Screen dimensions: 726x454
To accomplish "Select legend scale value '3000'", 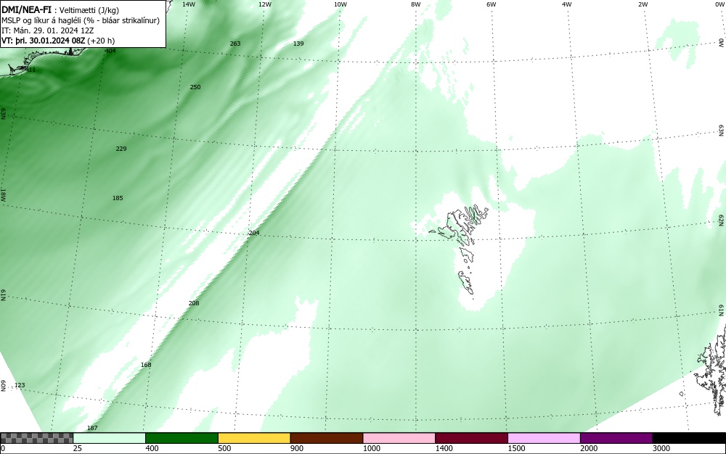I will (x=661, y=448).
